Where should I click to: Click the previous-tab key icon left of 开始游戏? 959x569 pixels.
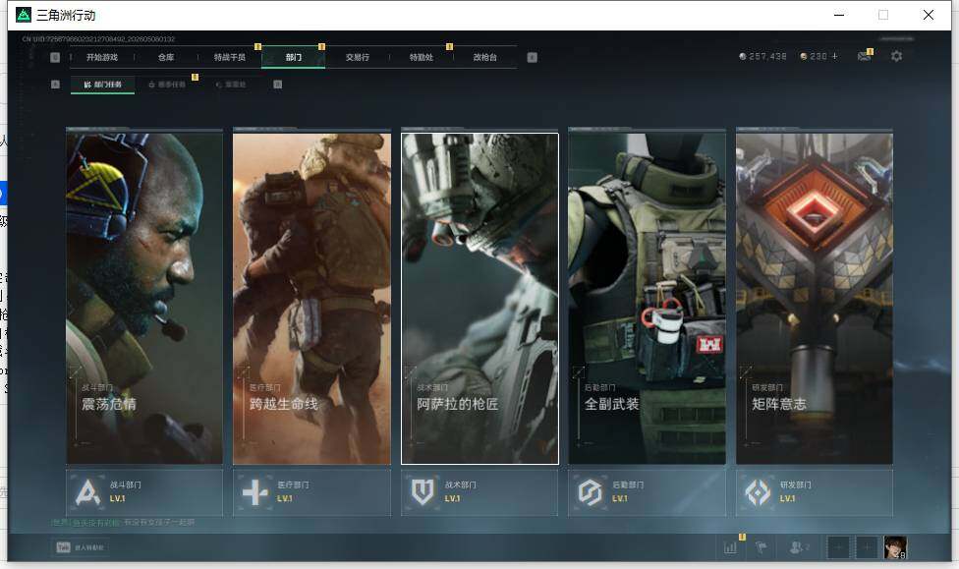pos(55,57)
